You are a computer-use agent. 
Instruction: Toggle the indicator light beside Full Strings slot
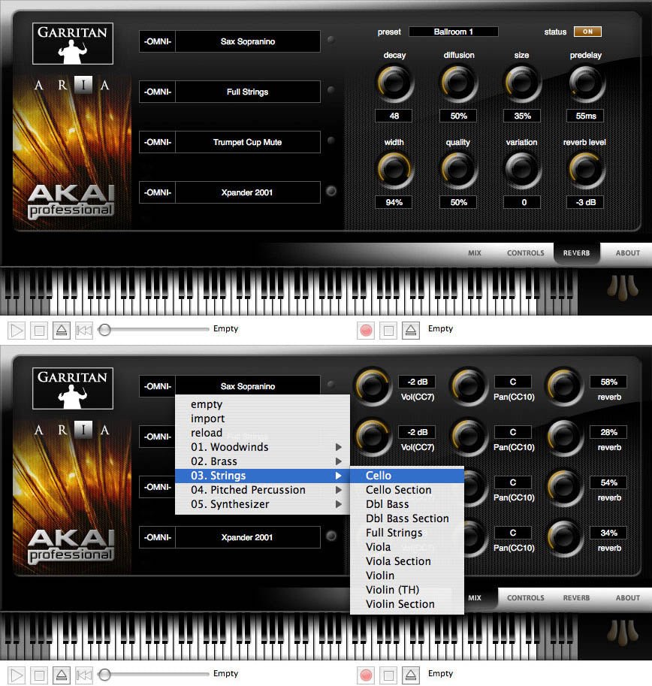point(331,91)
